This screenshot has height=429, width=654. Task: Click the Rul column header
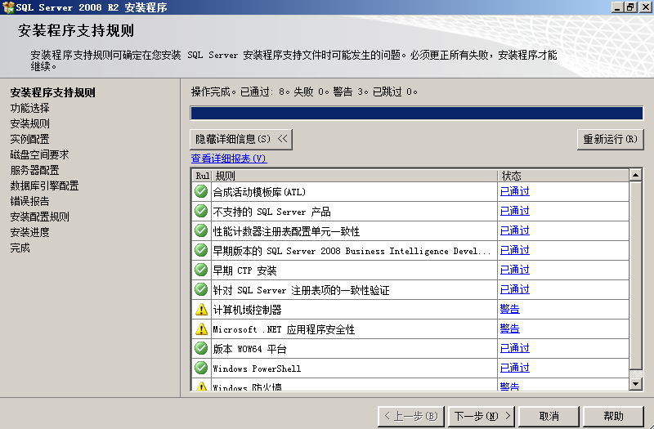[202, 176]
